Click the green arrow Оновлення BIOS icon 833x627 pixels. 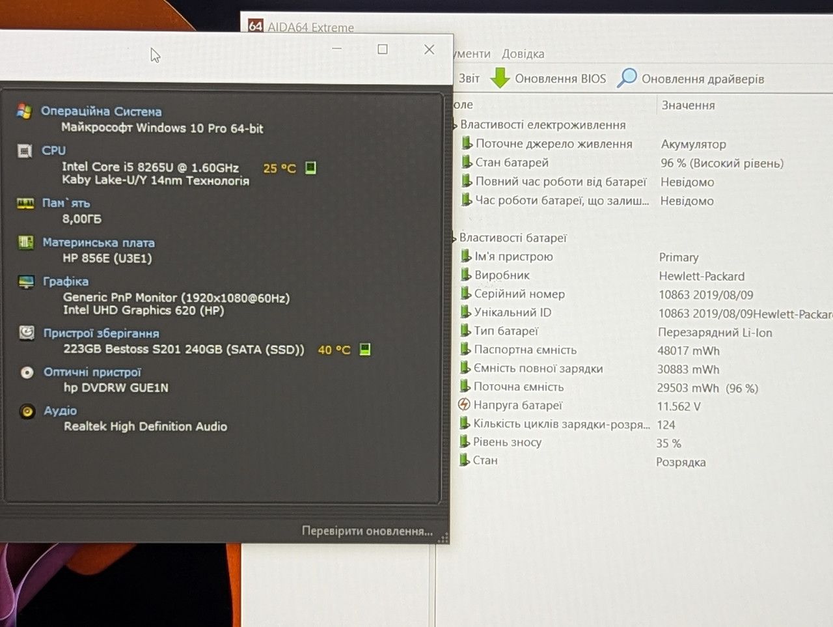tap(500, 78)
